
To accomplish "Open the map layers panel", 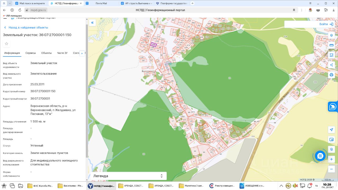I will [331, 35].
